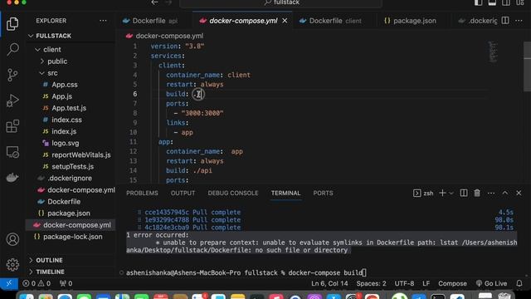Switch to .dockerignore editor tab
This screenshot has height=299, width=531.
pos(478,21)
